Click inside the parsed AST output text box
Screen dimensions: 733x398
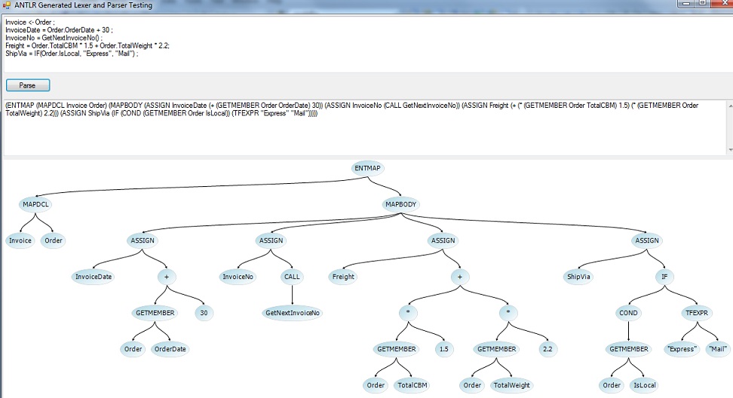tap(365, 127)
